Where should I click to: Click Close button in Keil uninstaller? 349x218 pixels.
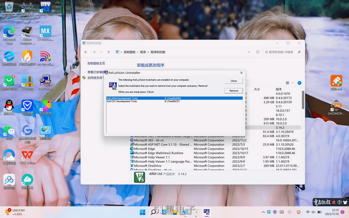234,81
